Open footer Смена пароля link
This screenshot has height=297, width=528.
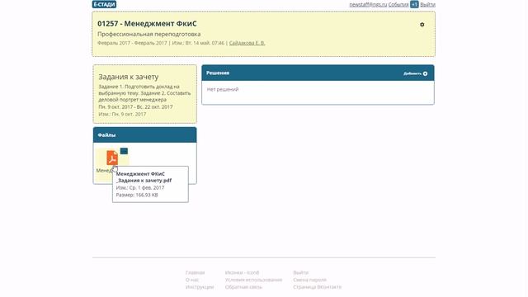pos(310,280)
